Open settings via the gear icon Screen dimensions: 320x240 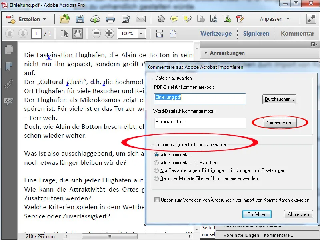click(x=161, y=19)
